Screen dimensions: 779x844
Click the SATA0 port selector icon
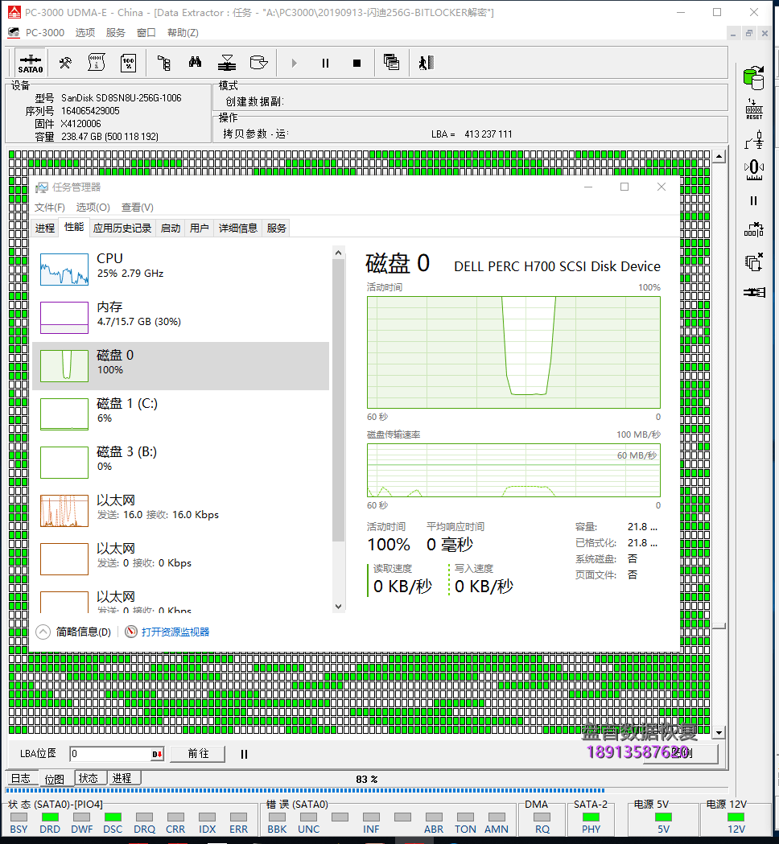[x=31, y=64]
